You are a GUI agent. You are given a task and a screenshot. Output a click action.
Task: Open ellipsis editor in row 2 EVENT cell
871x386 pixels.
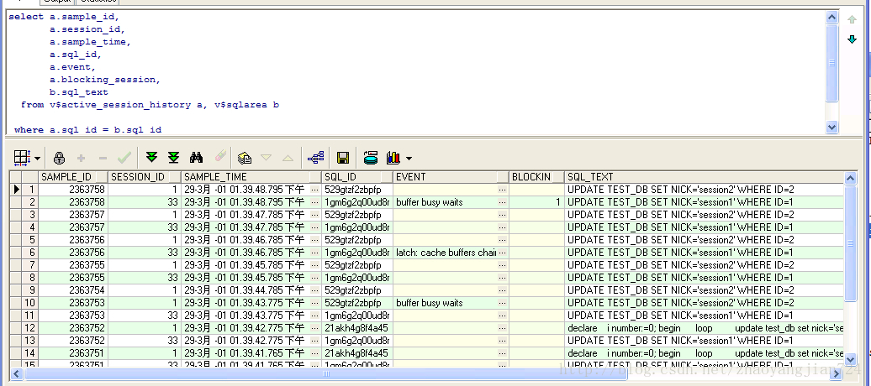coord(503,202)
